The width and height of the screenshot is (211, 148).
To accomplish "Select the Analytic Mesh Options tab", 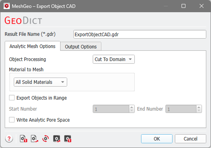I will (x=33, y=46).
